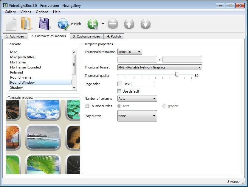
Task: Open the Thumbnail format PNG dropdown
Action: (160, 67)
